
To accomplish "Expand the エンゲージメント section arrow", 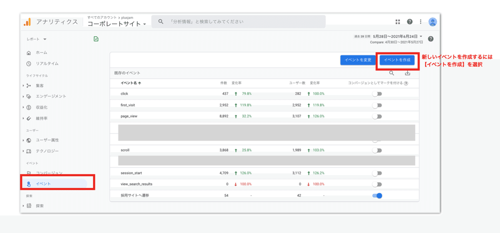I will click(23, 96).
